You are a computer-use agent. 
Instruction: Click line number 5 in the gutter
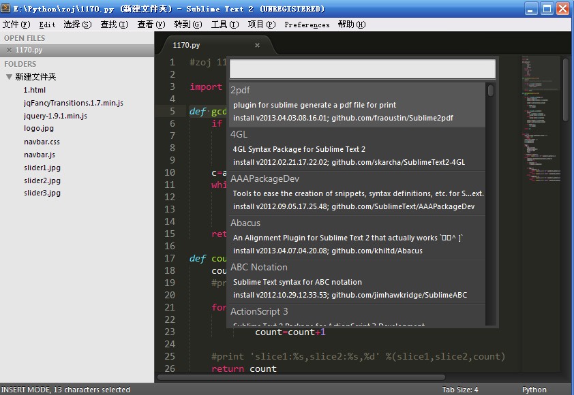172,111
